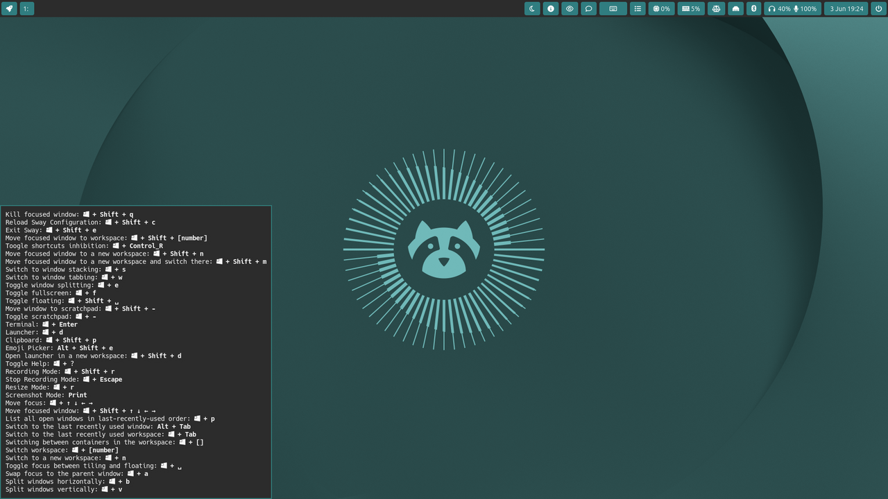
Task: Click 'Switch to the last recently used window' line
Action: point(98,426)
